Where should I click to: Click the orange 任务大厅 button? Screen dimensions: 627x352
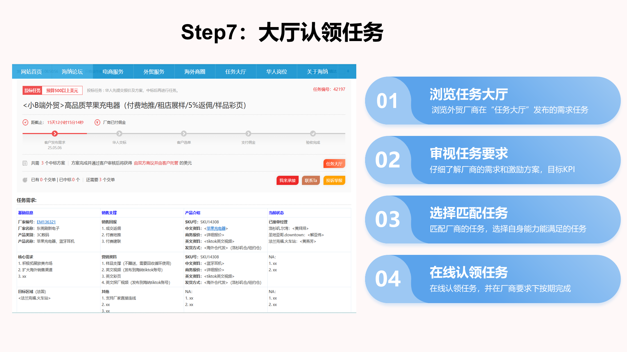[x=334, y=164]
